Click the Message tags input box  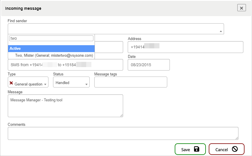(x=131, y=82)
